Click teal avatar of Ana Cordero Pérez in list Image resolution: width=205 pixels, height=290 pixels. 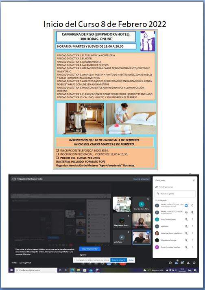(157, 220)
